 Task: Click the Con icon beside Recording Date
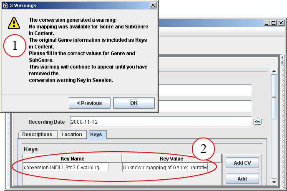(258, 122)
